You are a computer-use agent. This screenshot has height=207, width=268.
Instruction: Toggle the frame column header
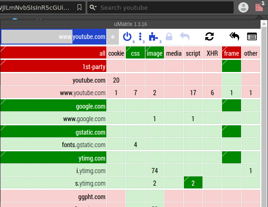pyautogui.click(x=232, y=52)
